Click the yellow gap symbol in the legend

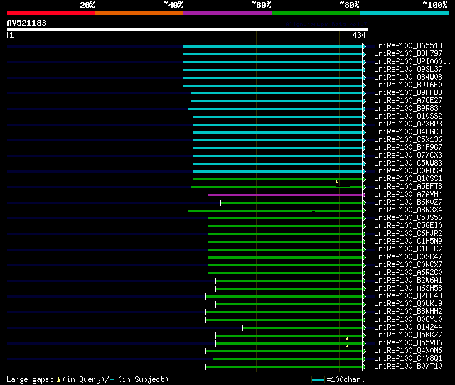58,379
